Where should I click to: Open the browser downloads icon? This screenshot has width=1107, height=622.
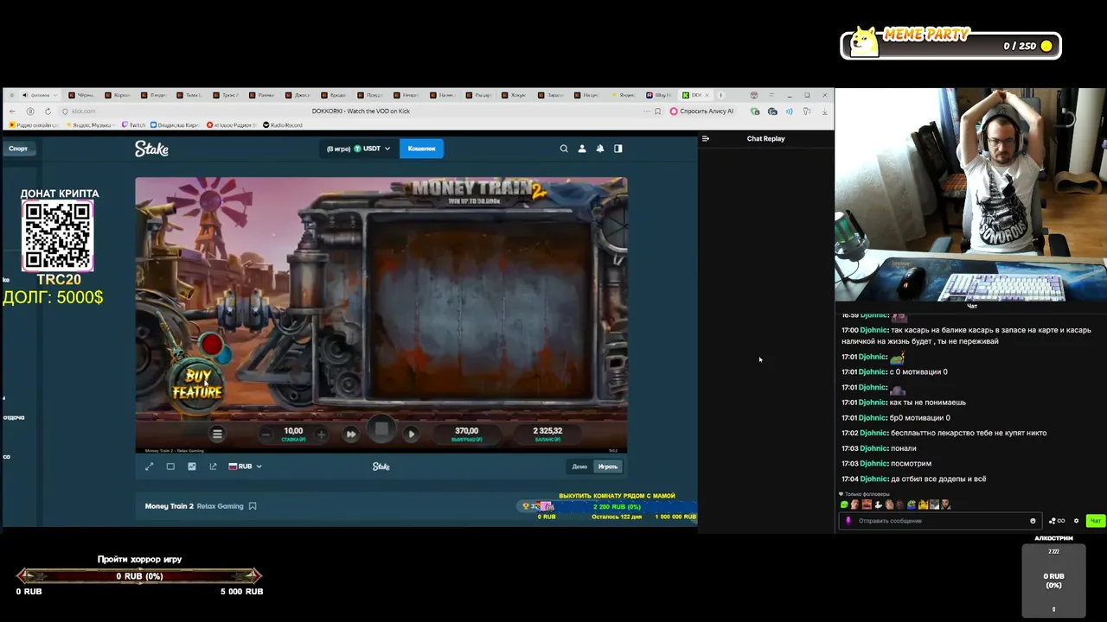[x=824, y=111]
